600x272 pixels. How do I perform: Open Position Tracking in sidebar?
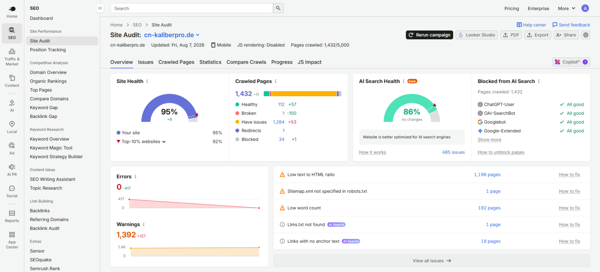48,50
